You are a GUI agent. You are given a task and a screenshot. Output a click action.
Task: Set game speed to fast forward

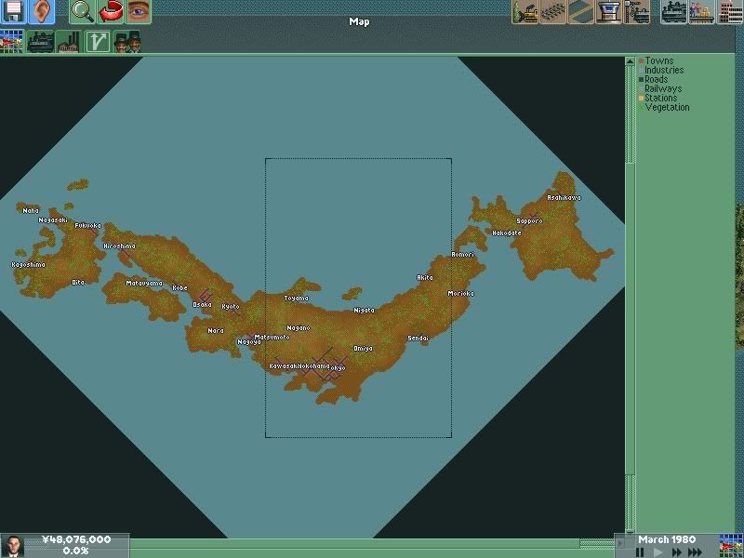[676, 552]
